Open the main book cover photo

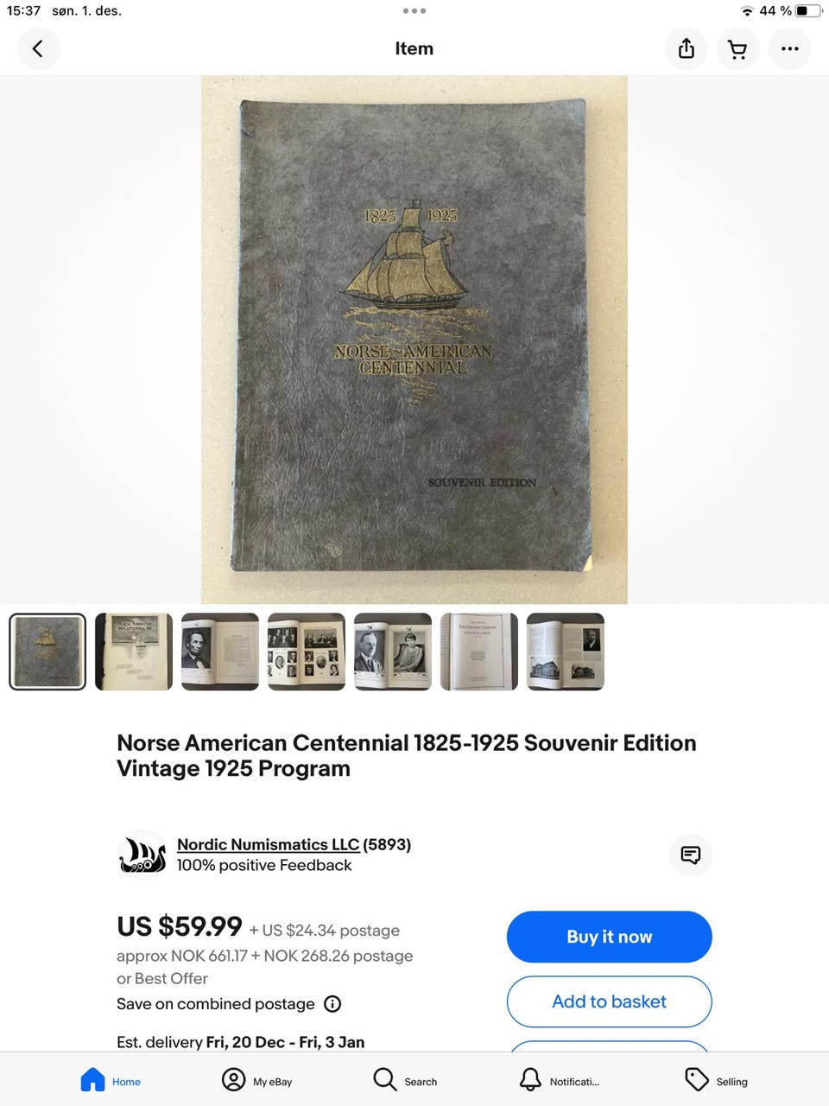414,340
